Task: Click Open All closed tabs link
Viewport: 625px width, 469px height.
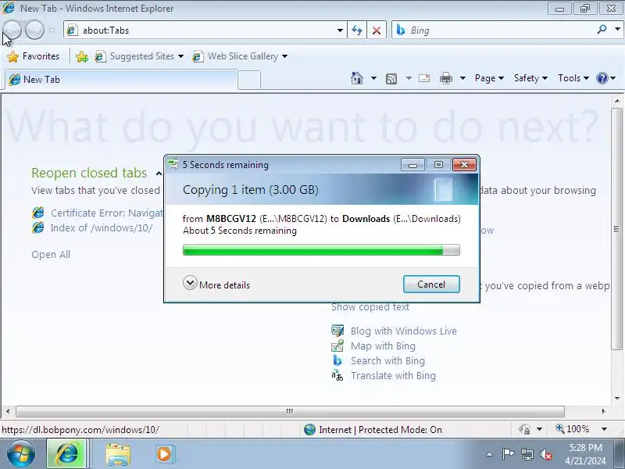Action: coord(51,255)
